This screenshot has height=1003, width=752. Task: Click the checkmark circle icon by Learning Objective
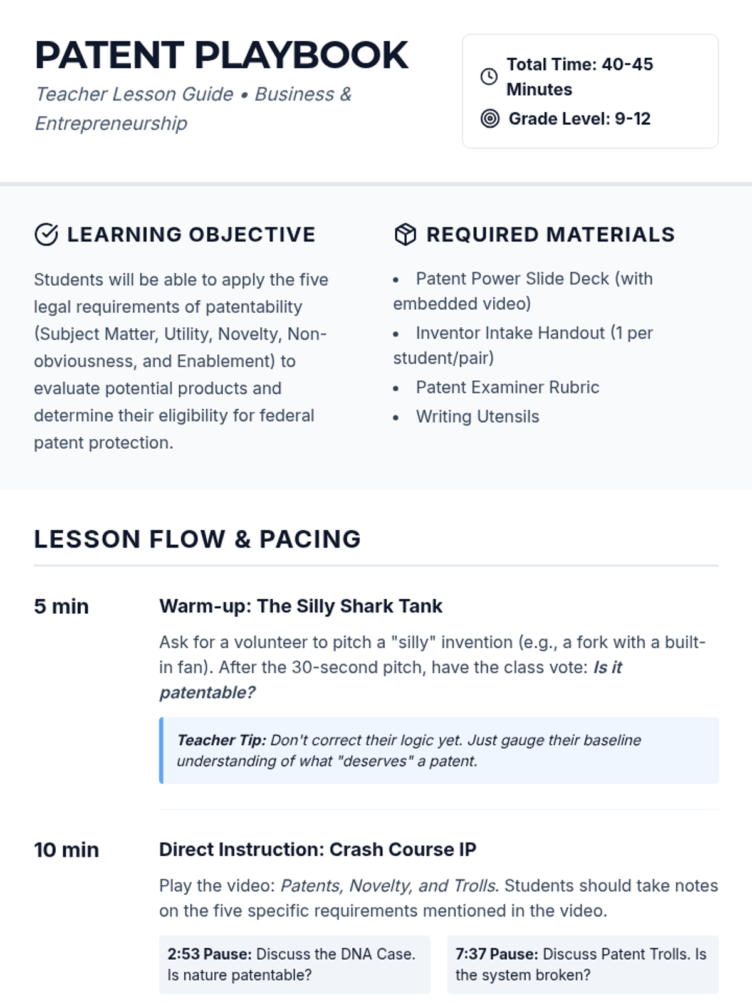click(x=46, y=234)
